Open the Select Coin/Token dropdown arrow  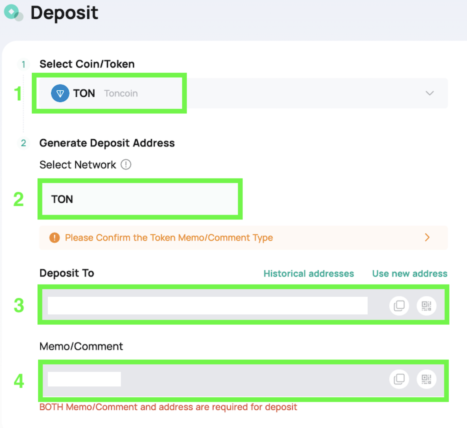point(429,93)
